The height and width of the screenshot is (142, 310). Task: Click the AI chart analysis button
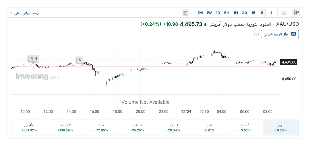click(280, 34)
